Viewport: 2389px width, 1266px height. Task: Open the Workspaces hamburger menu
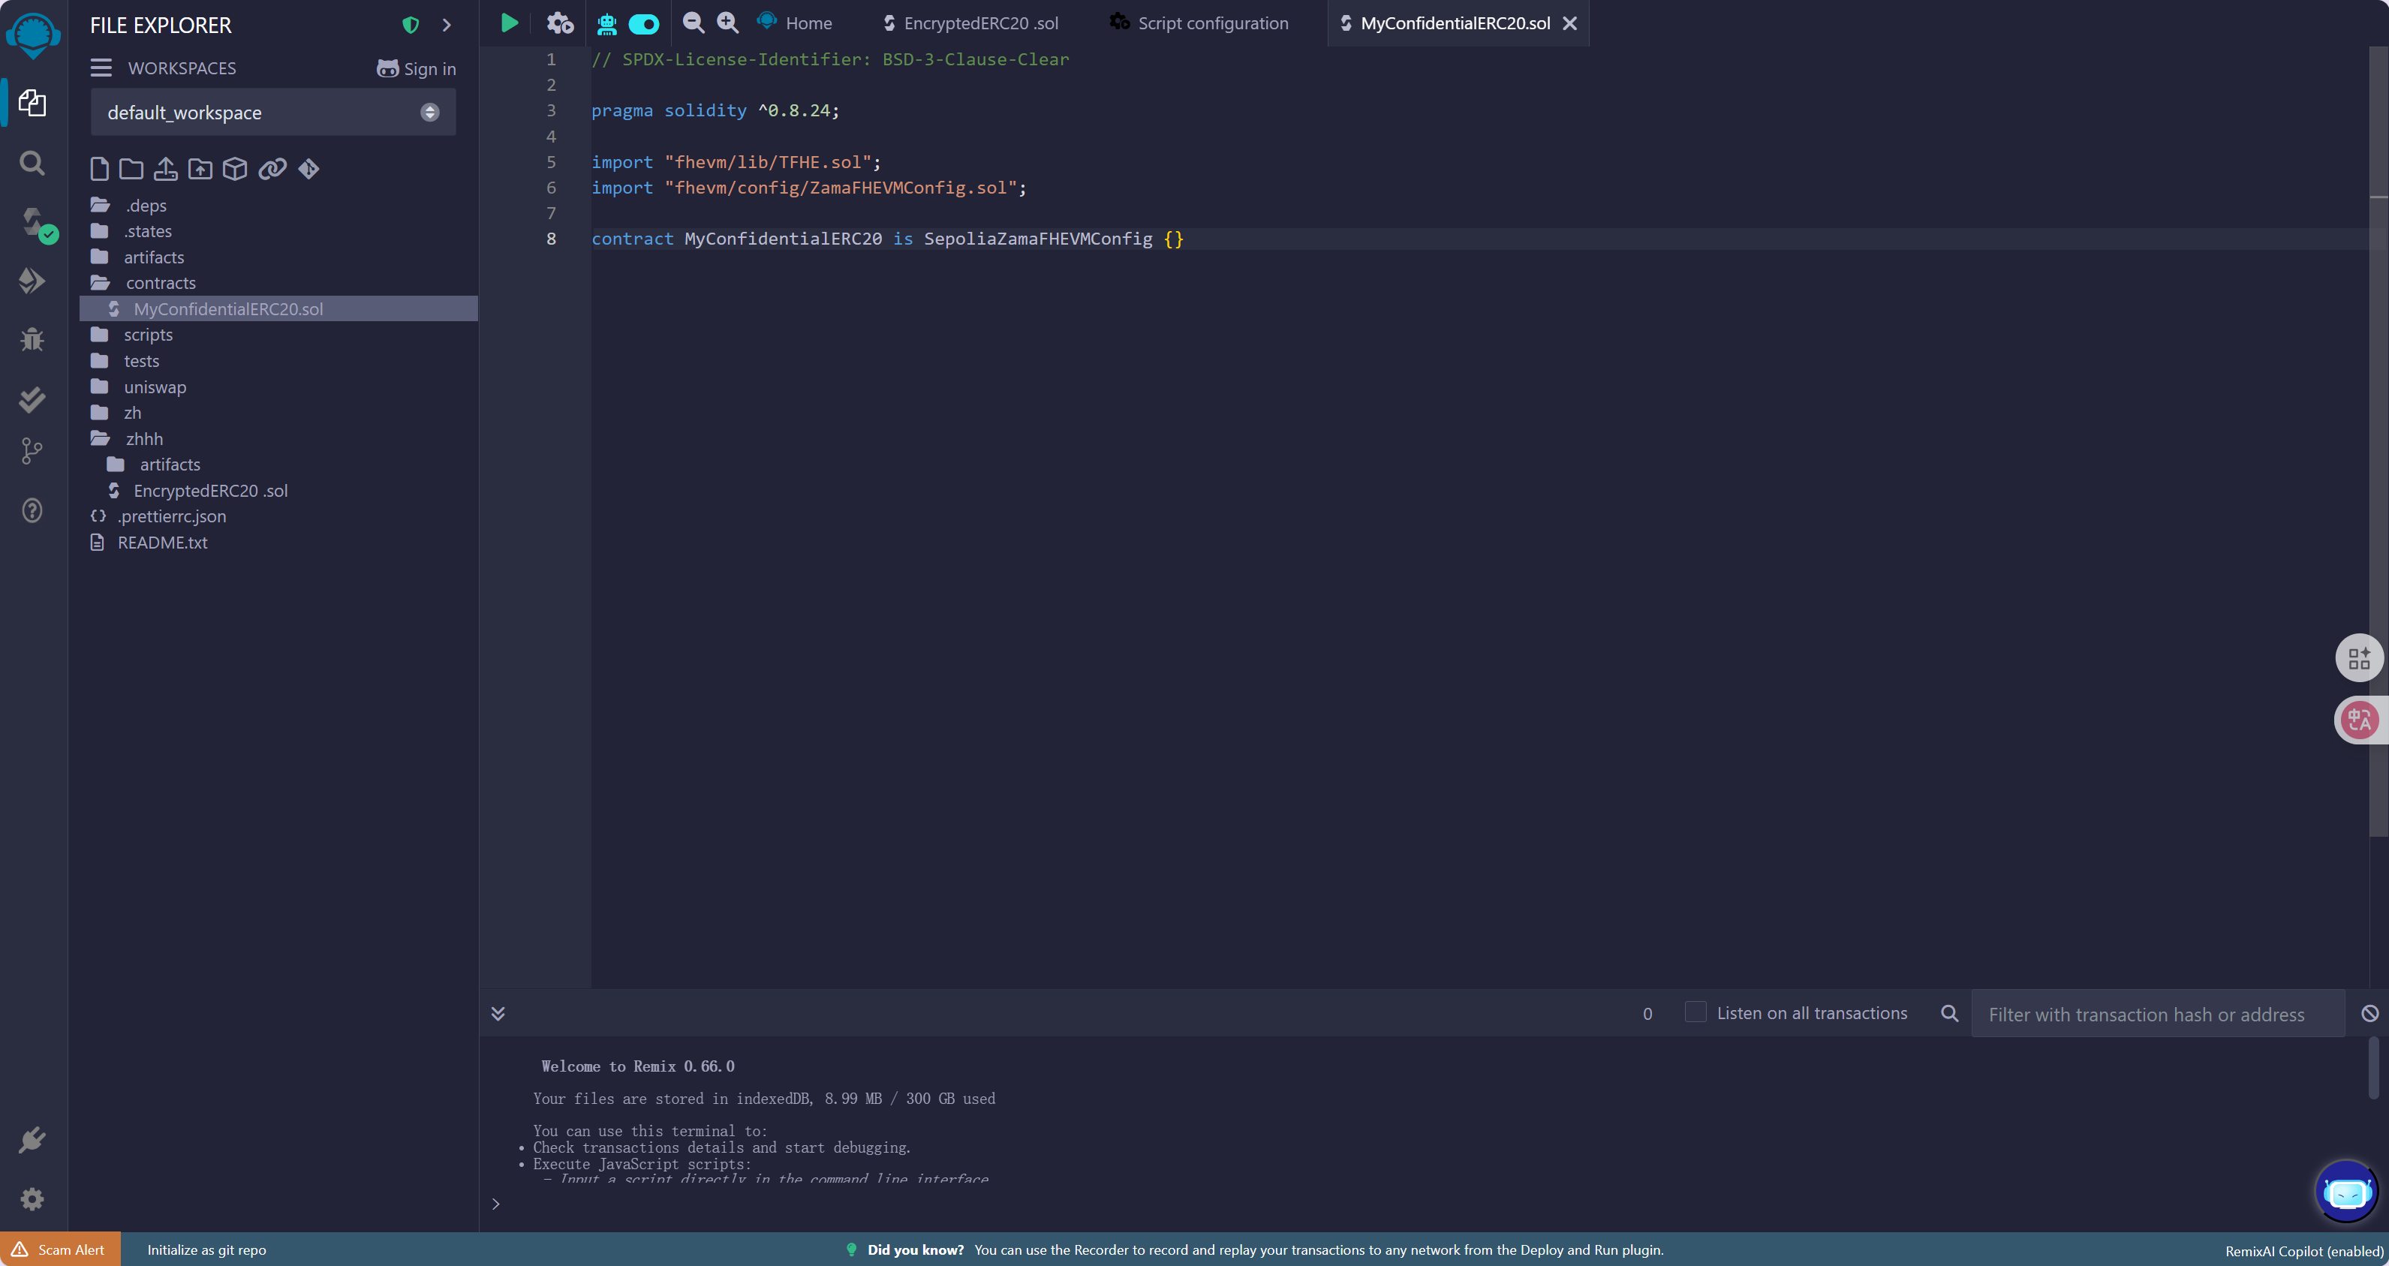pyautogui.click(x=101, y=68)
